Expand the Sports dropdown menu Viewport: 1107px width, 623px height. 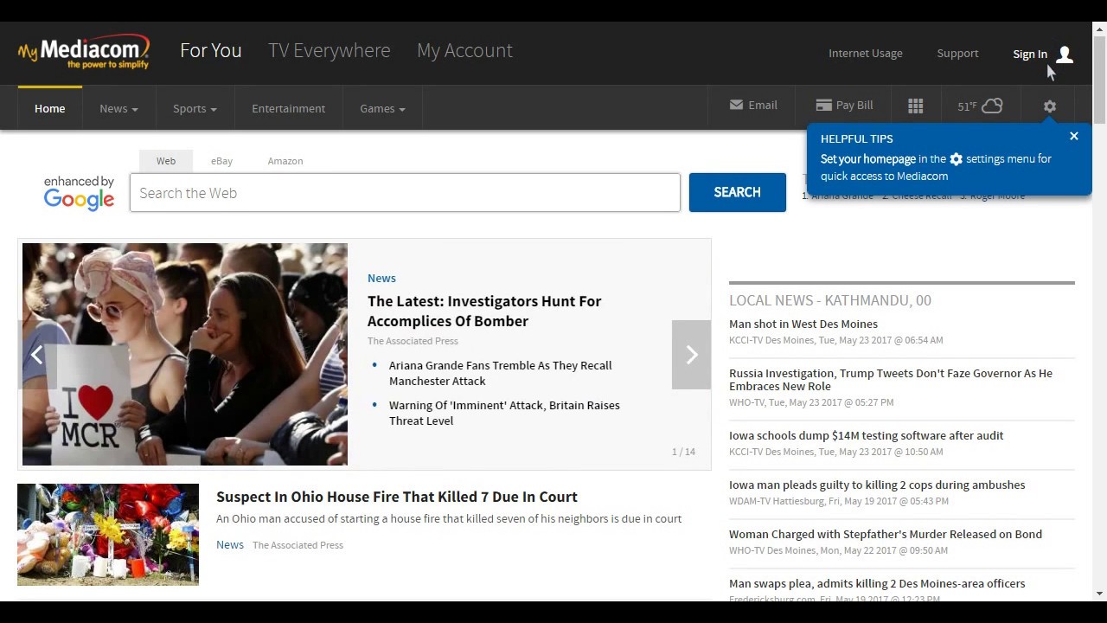coord(195,108)
